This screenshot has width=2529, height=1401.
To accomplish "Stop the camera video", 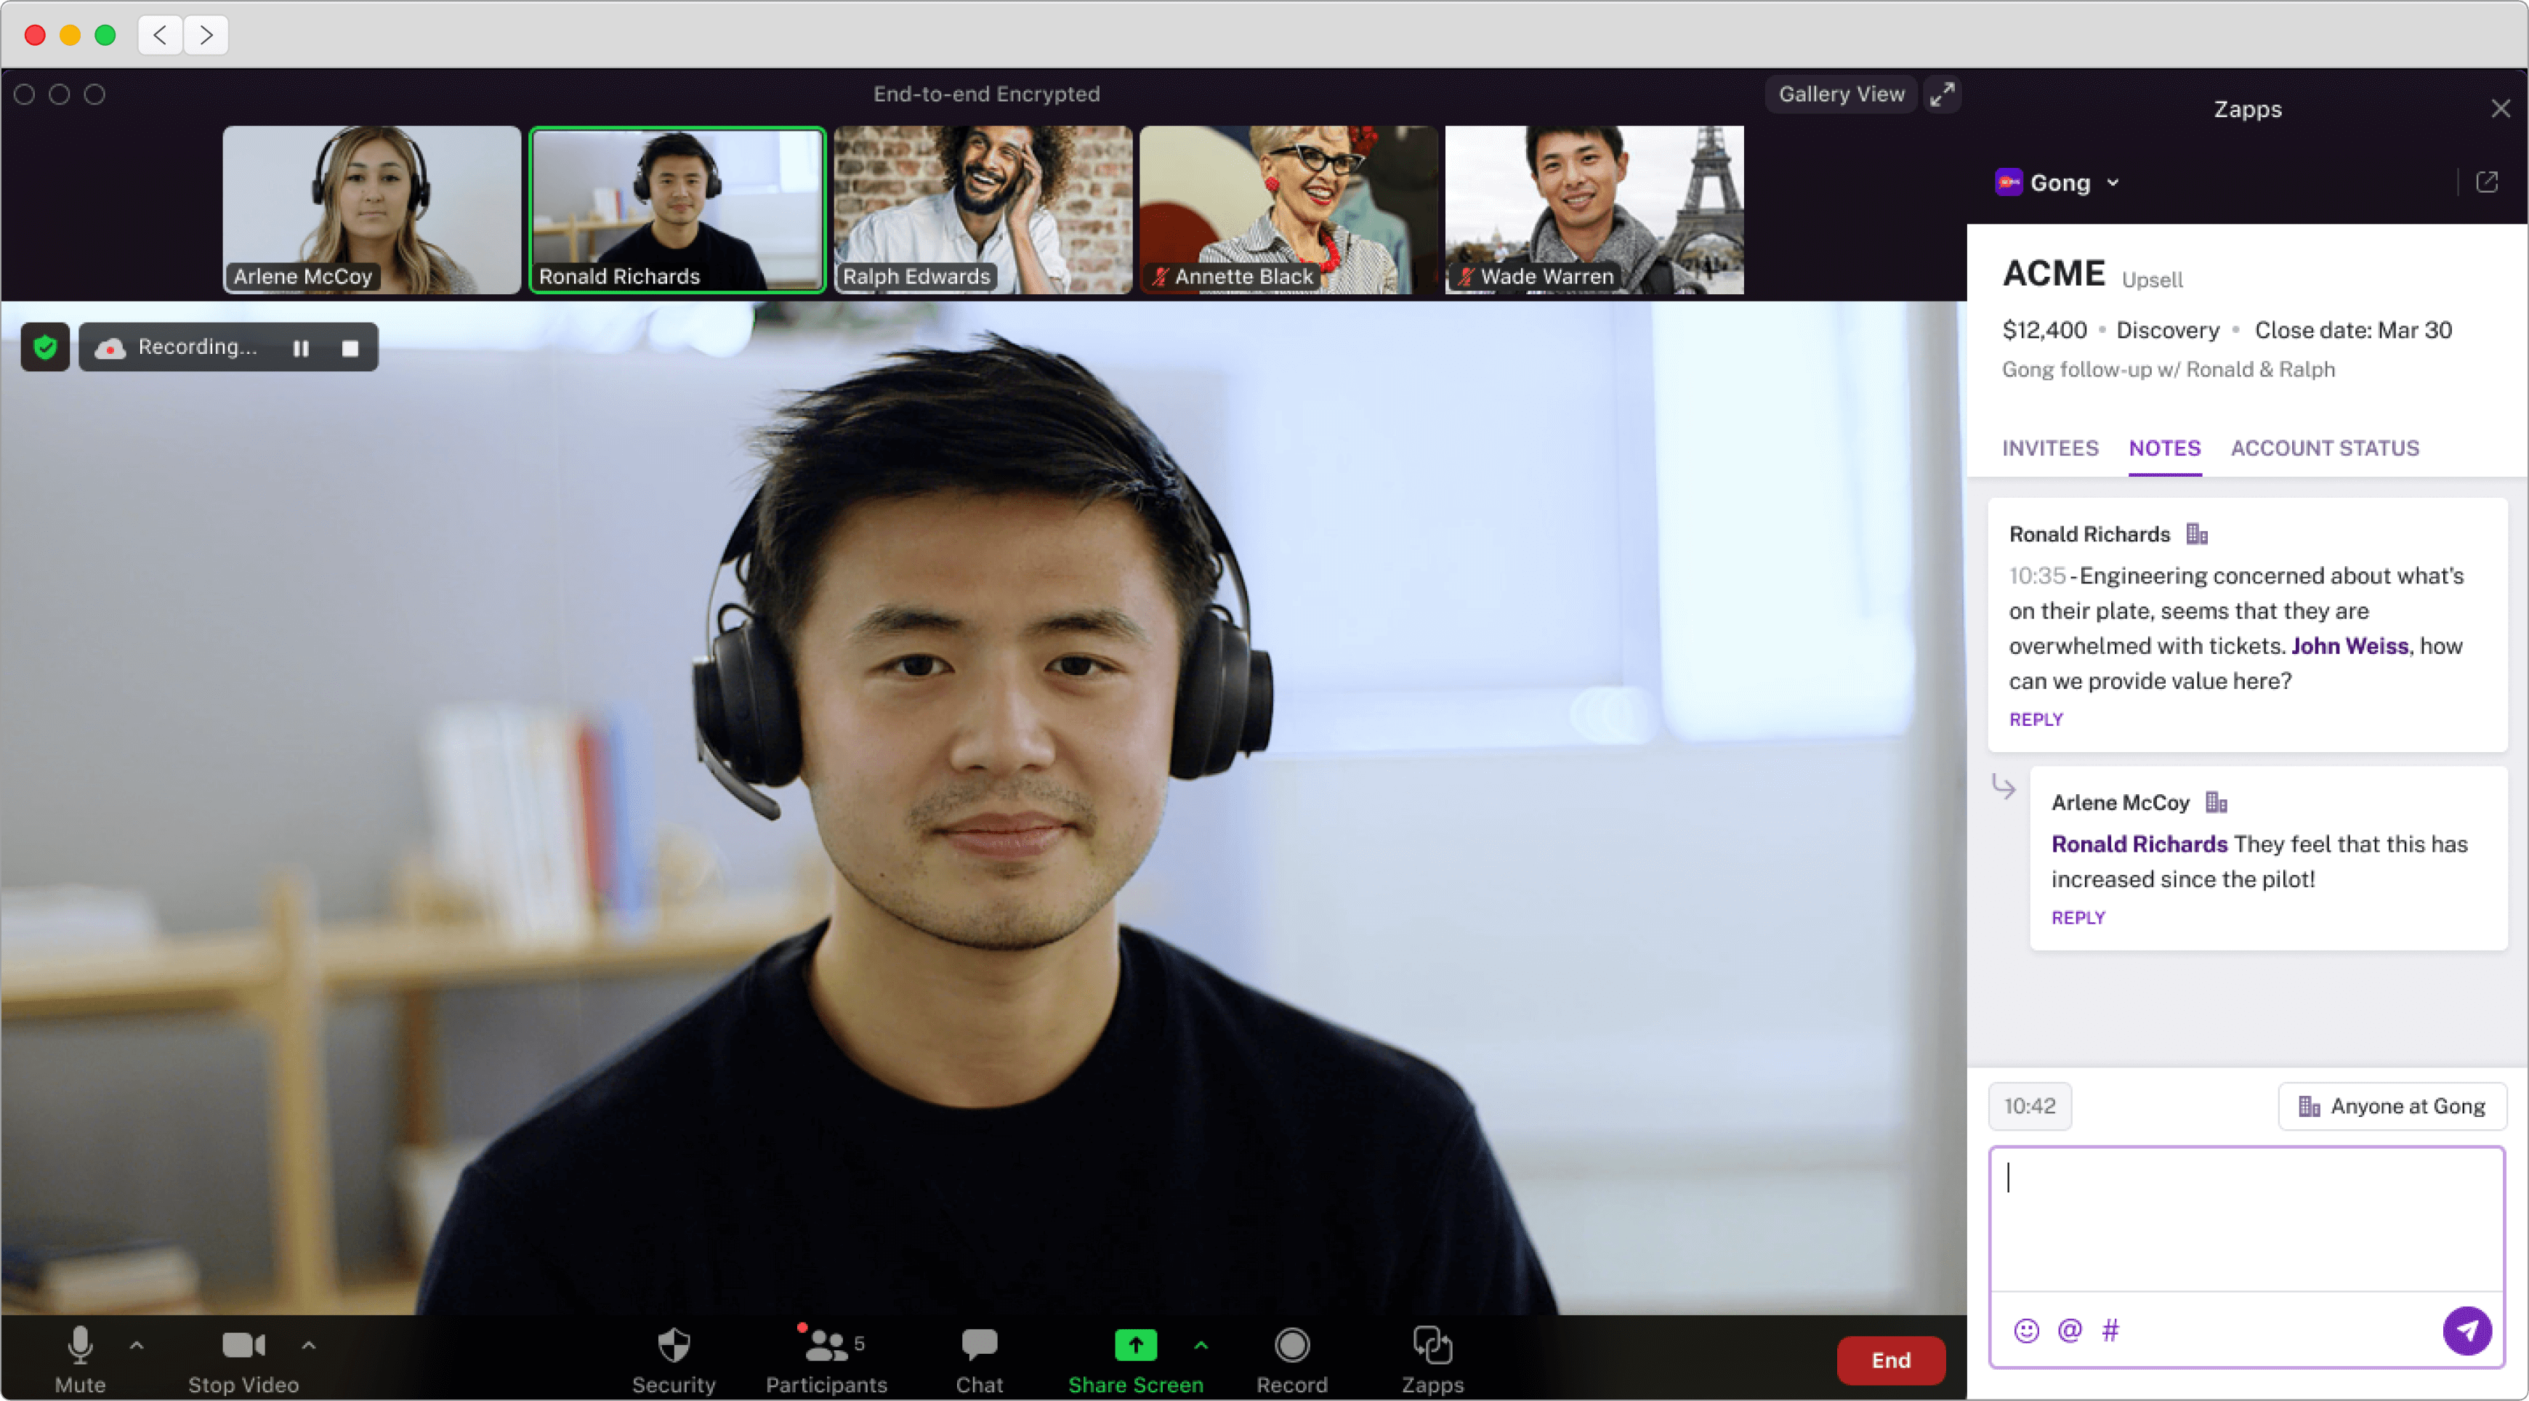I will 243,1359.
